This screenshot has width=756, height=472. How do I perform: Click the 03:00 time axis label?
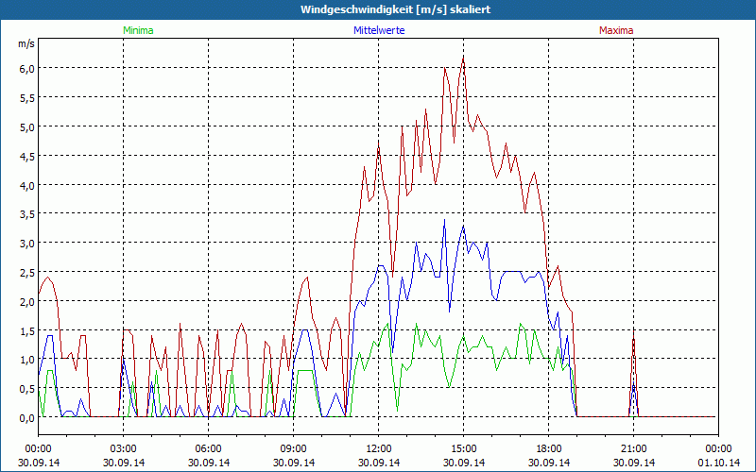click(123, 449)
